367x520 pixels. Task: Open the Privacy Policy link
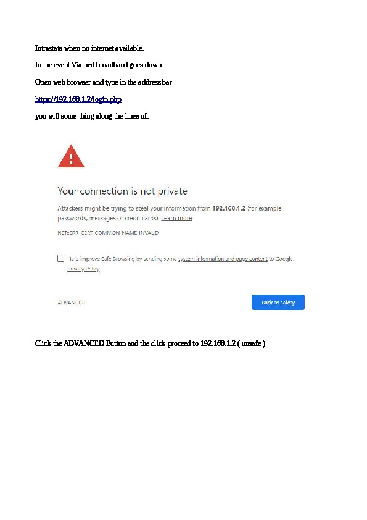[83, 269]
